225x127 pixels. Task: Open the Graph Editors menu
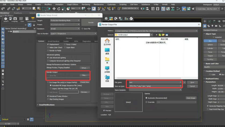click(72, 5)
